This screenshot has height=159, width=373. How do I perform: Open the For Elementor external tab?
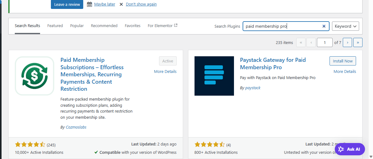pos(162,26)
